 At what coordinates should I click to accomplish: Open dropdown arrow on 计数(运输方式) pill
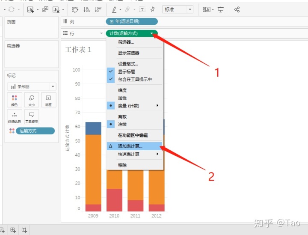tap(151, 33)
